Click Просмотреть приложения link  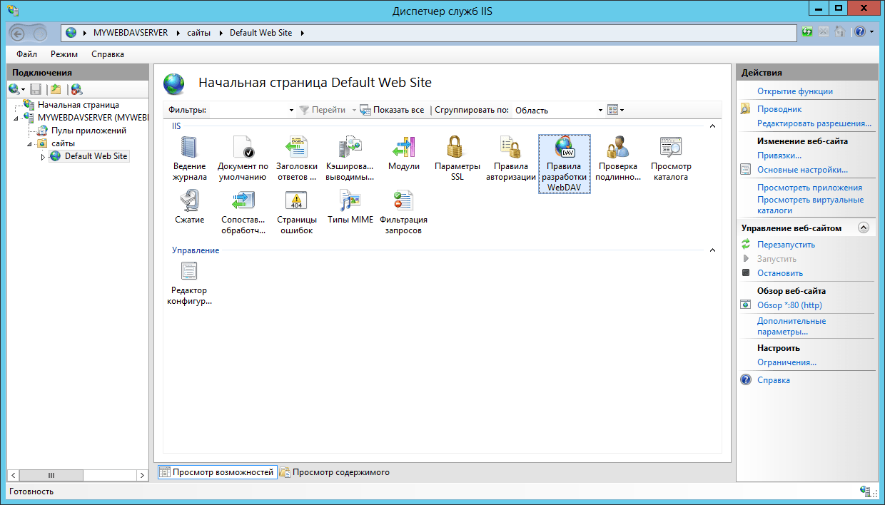(809, 188)
